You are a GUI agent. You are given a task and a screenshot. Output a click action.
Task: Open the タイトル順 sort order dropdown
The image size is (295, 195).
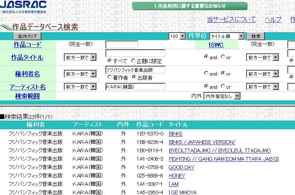tap(227, 36)
